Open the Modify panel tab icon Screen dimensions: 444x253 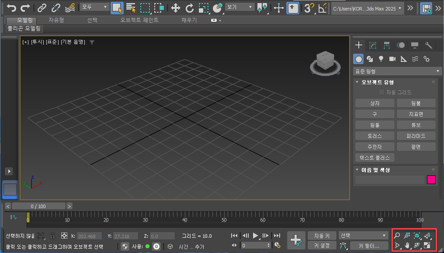(x=373, y=45)
